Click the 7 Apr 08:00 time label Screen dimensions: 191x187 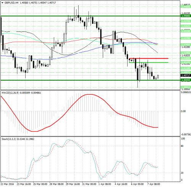point(154,184)
